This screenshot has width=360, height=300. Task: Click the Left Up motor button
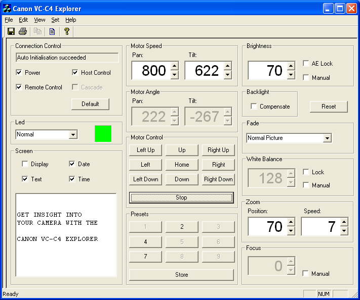[x=145, y=150]
